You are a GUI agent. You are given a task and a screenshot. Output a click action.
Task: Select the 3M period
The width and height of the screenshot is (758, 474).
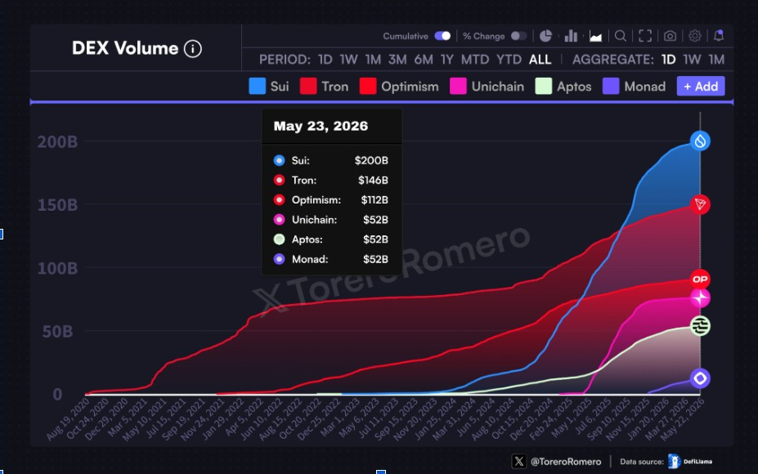[x=397, y=60]
